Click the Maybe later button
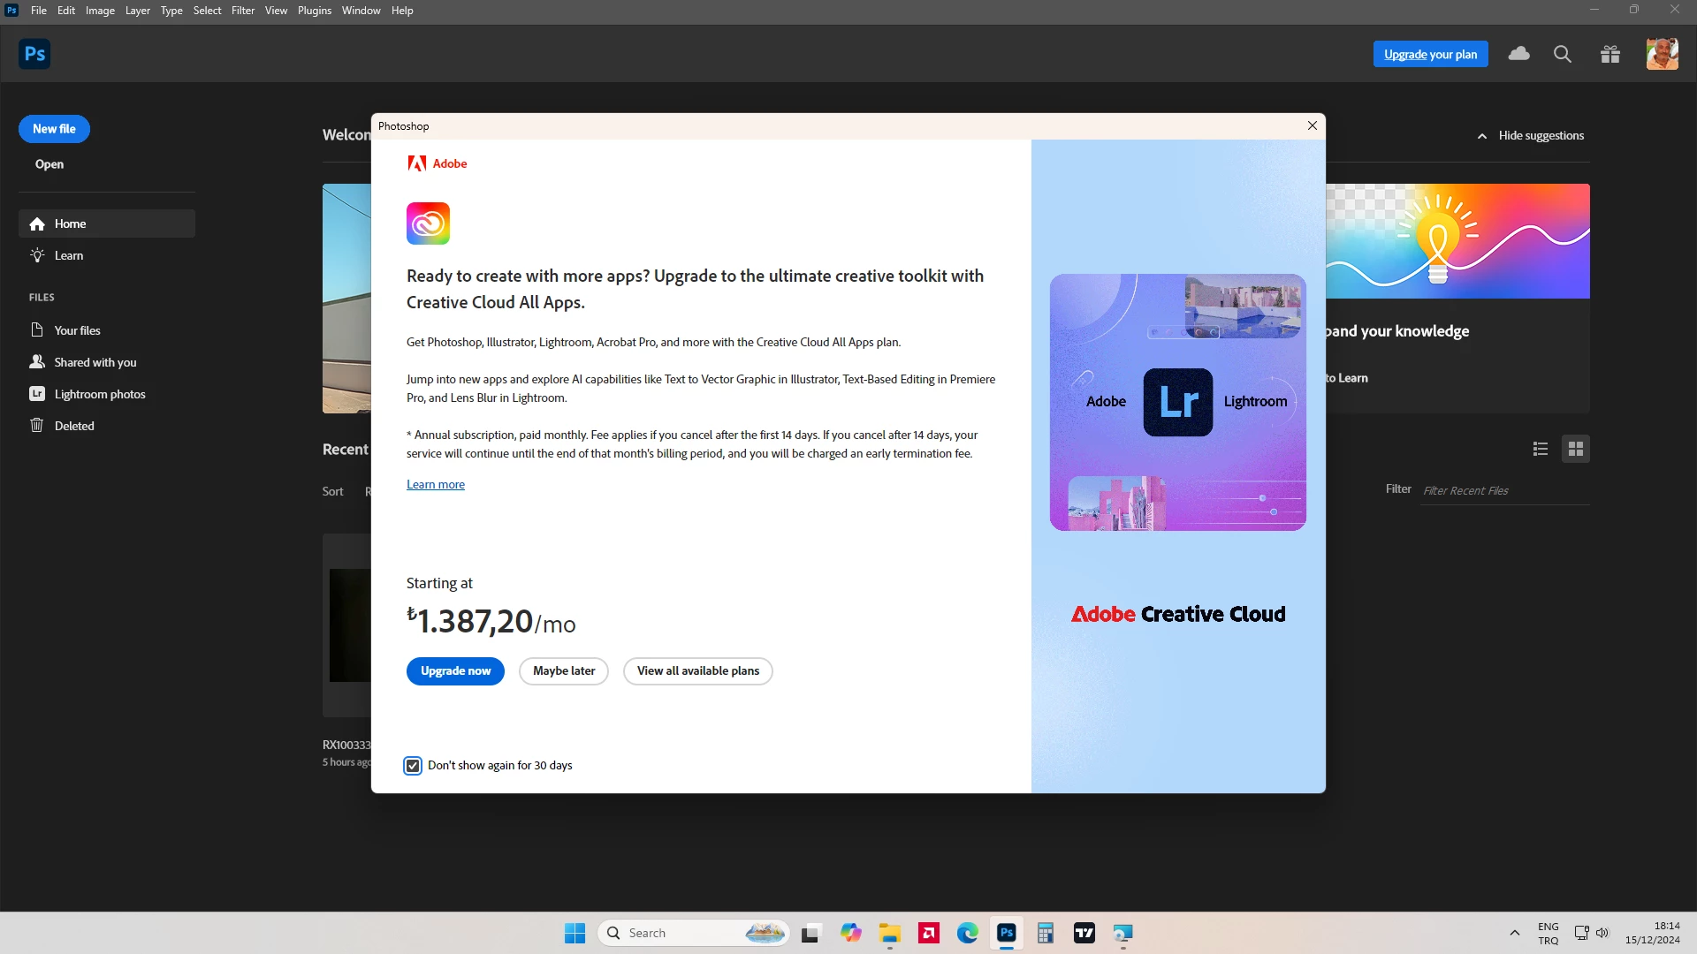1697x954 pixels. [564, 671]
